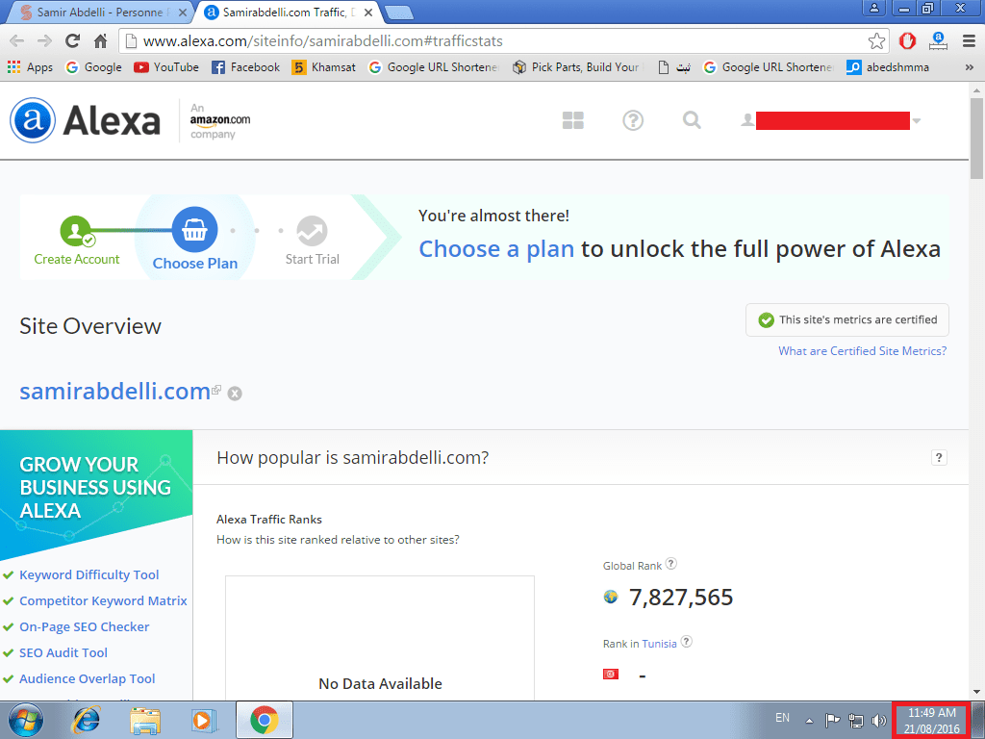The height and width of the screenshot is (739, 985).
Task: Click This site's metrics are certified badge
Action: [847, 319]
